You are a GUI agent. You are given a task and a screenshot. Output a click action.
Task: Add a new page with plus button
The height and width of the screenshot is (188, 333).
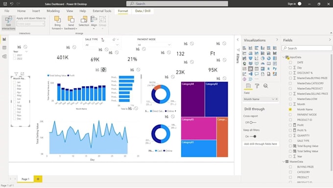[38, 179]
